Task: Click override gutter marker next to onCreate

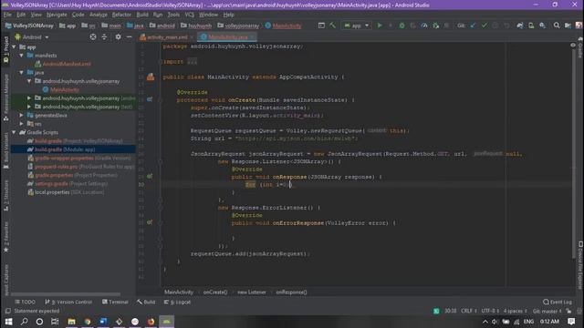Action: click(x=150, y=99)
